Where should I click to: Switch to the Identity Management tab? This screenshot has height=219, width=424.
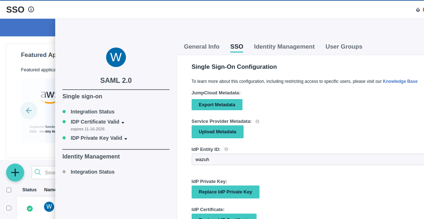[x=284, y=46]
